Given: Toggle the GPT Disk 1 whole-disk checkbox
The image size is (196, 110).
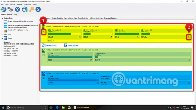Looking at the screenshot, I should tap(43, 32).
